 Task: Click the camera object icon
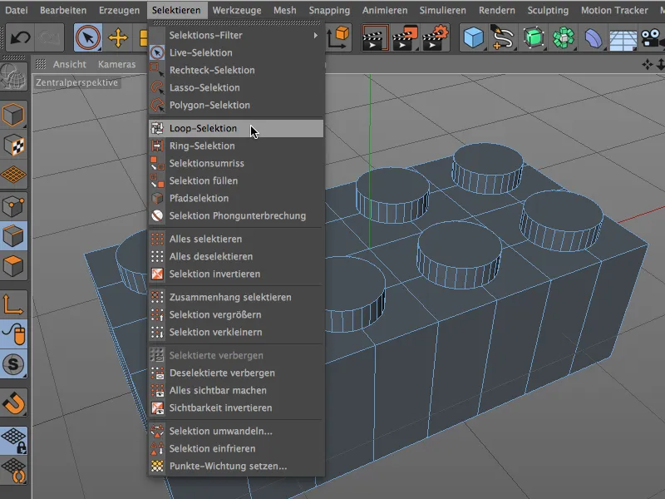point(653,38)
